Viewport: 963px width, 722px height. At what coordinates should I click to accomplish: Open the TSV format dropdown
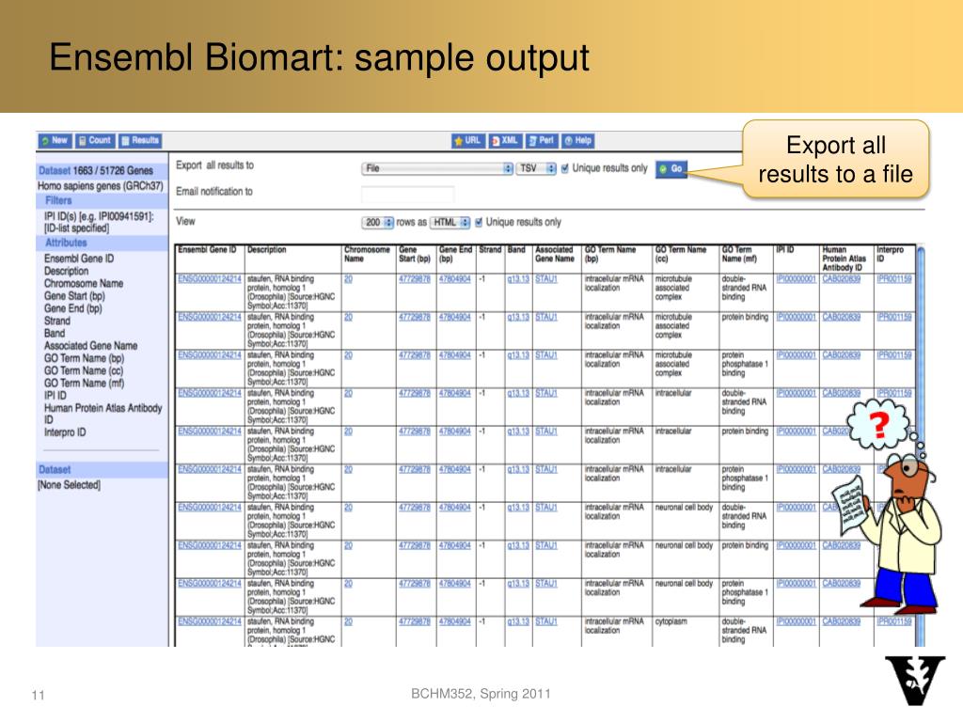pyautogui.click(x=536, y=168)
